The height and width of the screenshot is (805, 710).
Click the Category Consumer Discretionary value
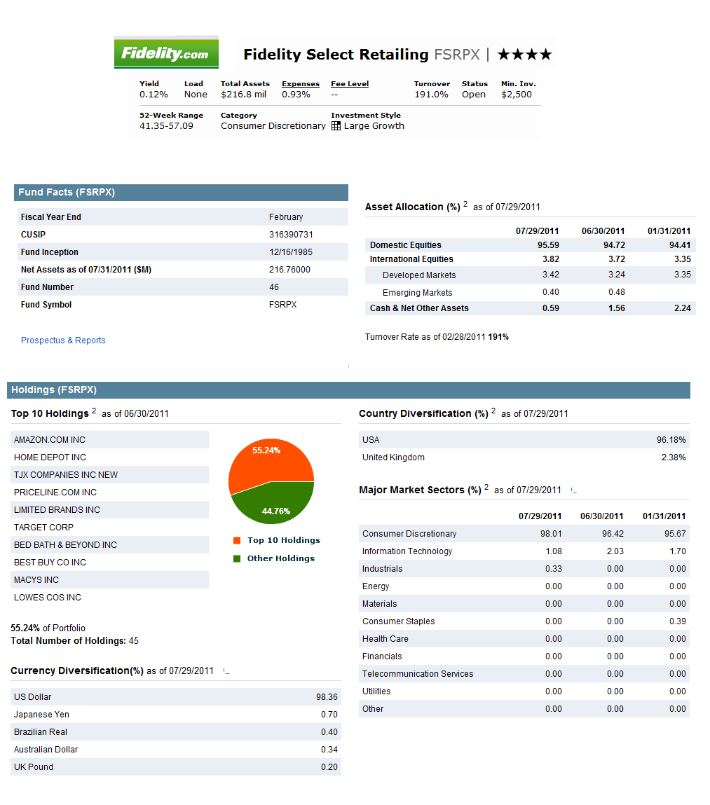click(x=273, y=126)
